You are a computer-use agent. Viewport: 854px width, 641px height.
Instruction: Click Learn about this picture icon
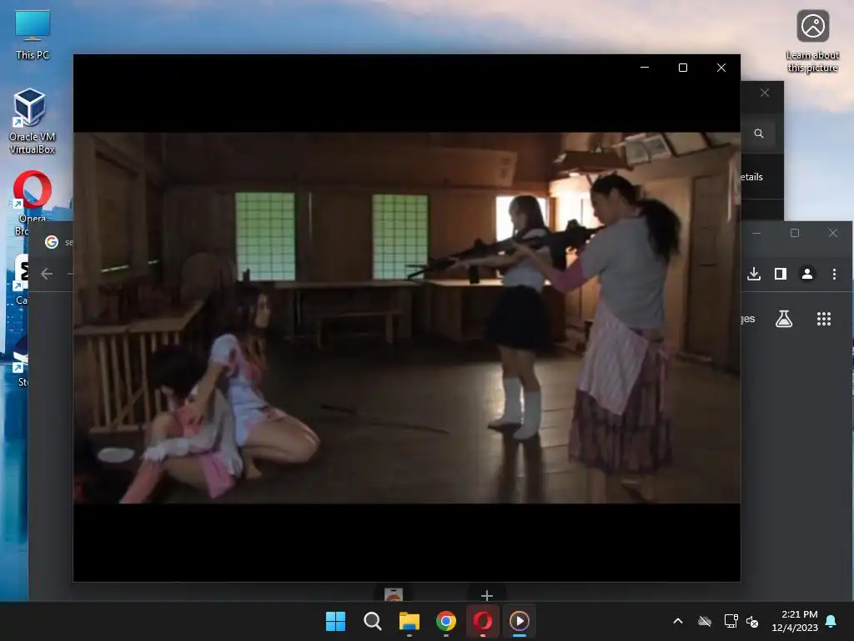pos(812,41)
